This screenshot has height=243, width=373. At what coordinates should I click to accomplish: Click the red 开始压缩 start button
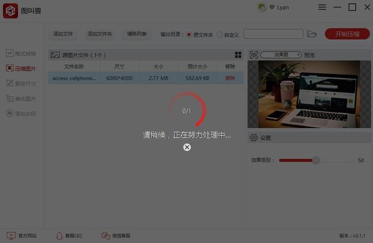point(347,34)
